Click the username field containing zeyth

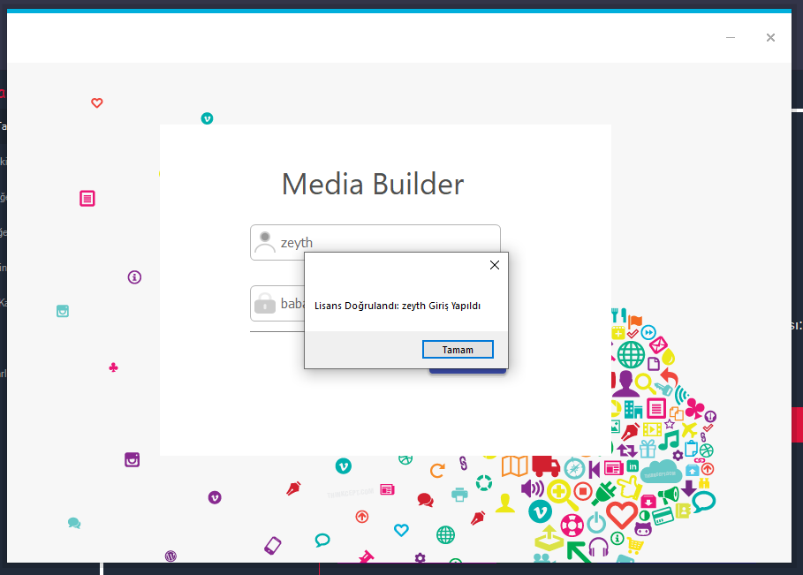(x=375, y=242)
